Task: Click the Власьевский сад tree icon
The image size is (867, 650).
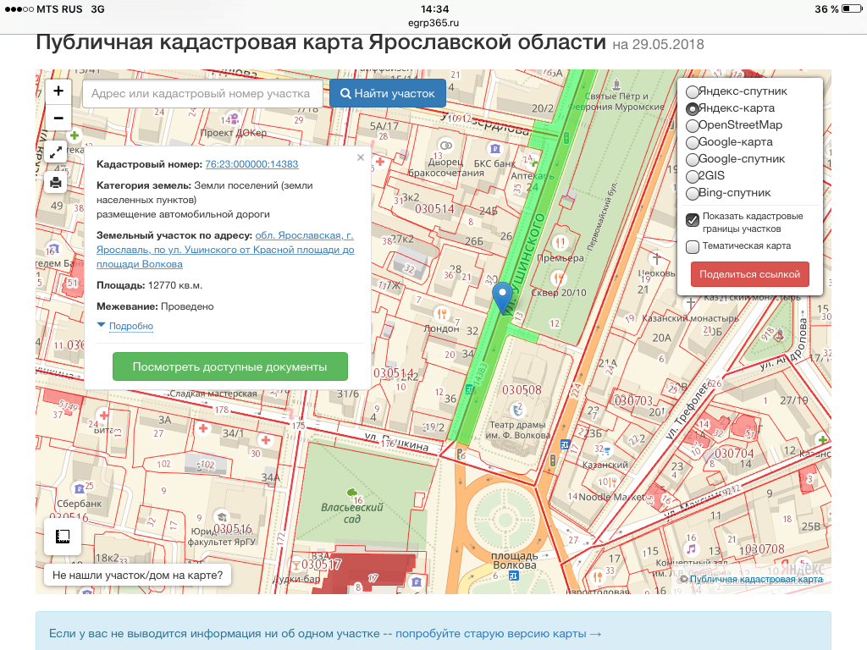Action: [x=351, y=493]
